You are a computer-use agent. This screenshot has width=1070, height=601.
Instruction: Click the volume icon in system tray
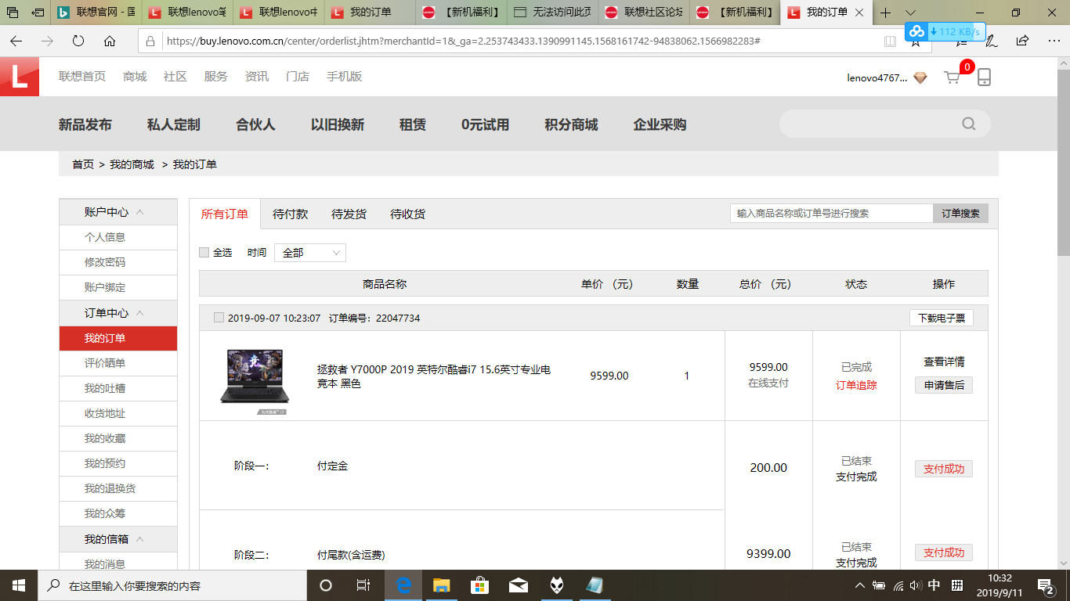click(915, 585)
